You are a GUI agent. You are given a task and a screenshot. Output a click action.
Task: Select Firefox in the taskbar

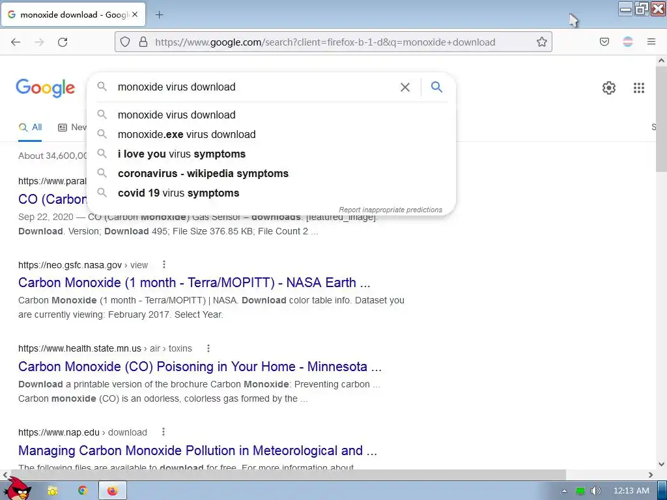tap(112, 491)
